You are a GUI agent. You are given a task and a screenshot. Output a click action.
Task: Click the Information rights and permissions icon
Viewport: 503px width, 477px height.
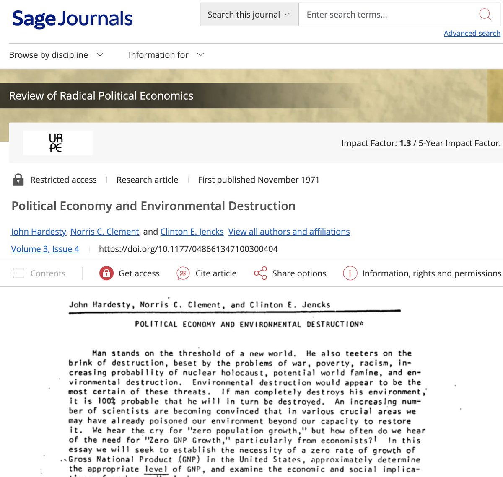tap(350, 273)
